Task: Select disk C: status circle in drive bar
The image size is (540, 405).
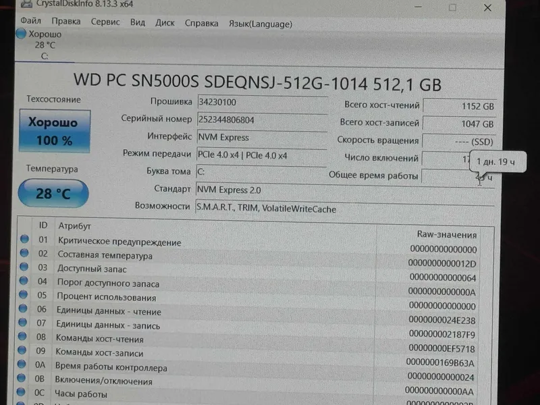Action: click(21, 33)
